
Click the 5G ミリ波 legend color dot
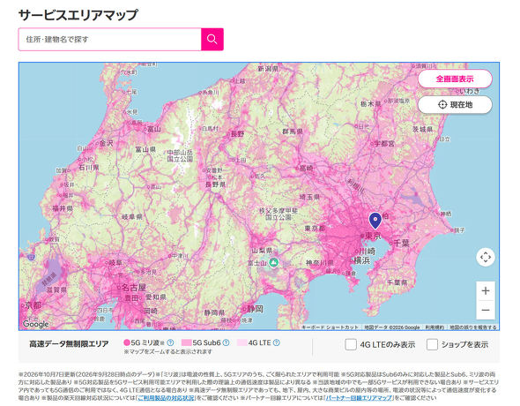point(126,342)
